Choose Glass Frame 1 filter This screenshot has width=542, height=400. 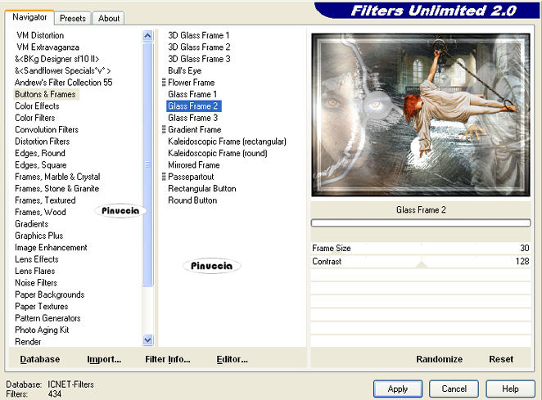tap(192, 94)
